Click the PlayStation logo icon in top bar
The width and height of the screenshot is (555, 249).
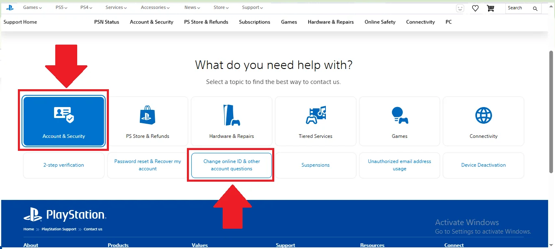10,8
